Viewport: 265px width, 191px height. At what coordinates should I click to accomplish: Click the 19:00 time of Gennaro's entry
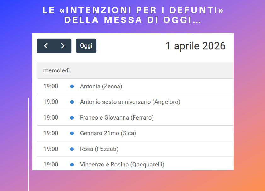(51, 133)
